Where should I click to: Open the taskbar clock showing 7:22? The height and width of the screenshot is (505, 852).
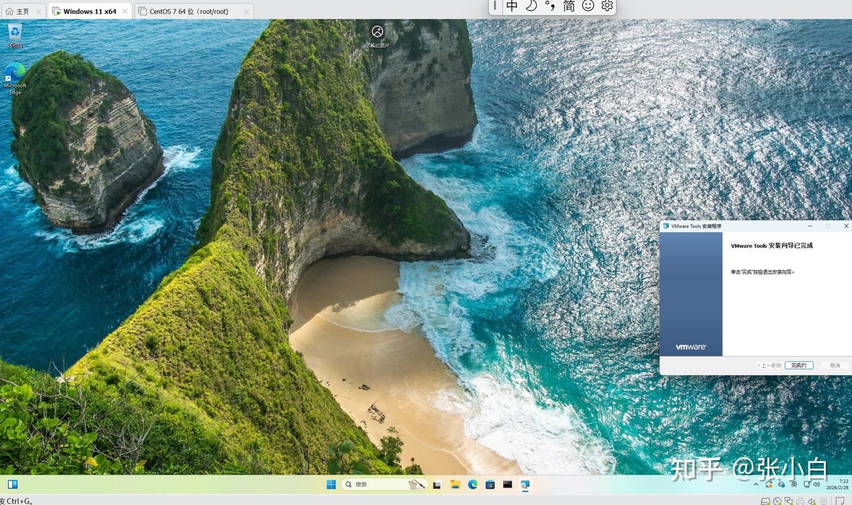point(837,484)
